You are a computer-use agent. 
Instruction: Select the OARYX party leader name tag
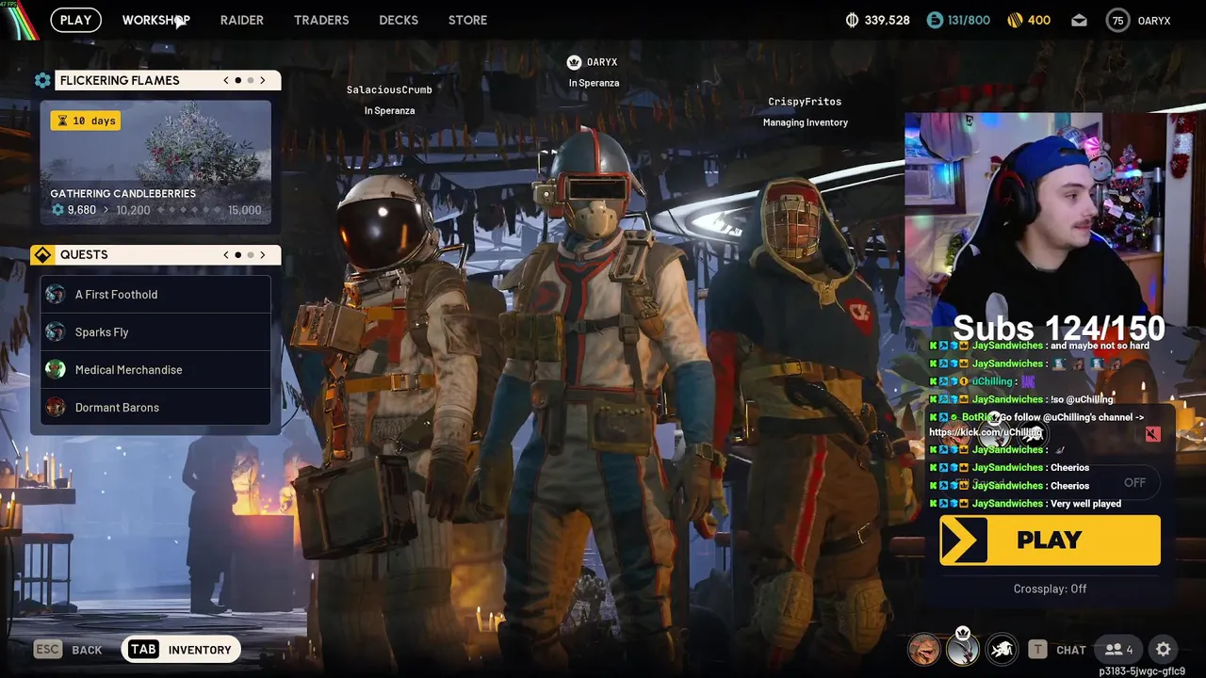tap(602, 62)
